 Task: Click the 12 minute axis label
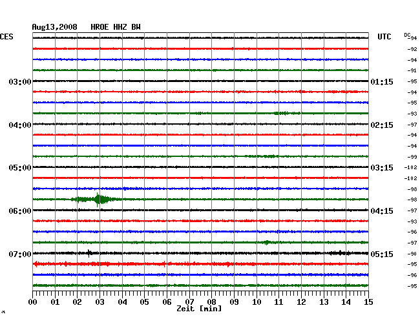point(301,302)
